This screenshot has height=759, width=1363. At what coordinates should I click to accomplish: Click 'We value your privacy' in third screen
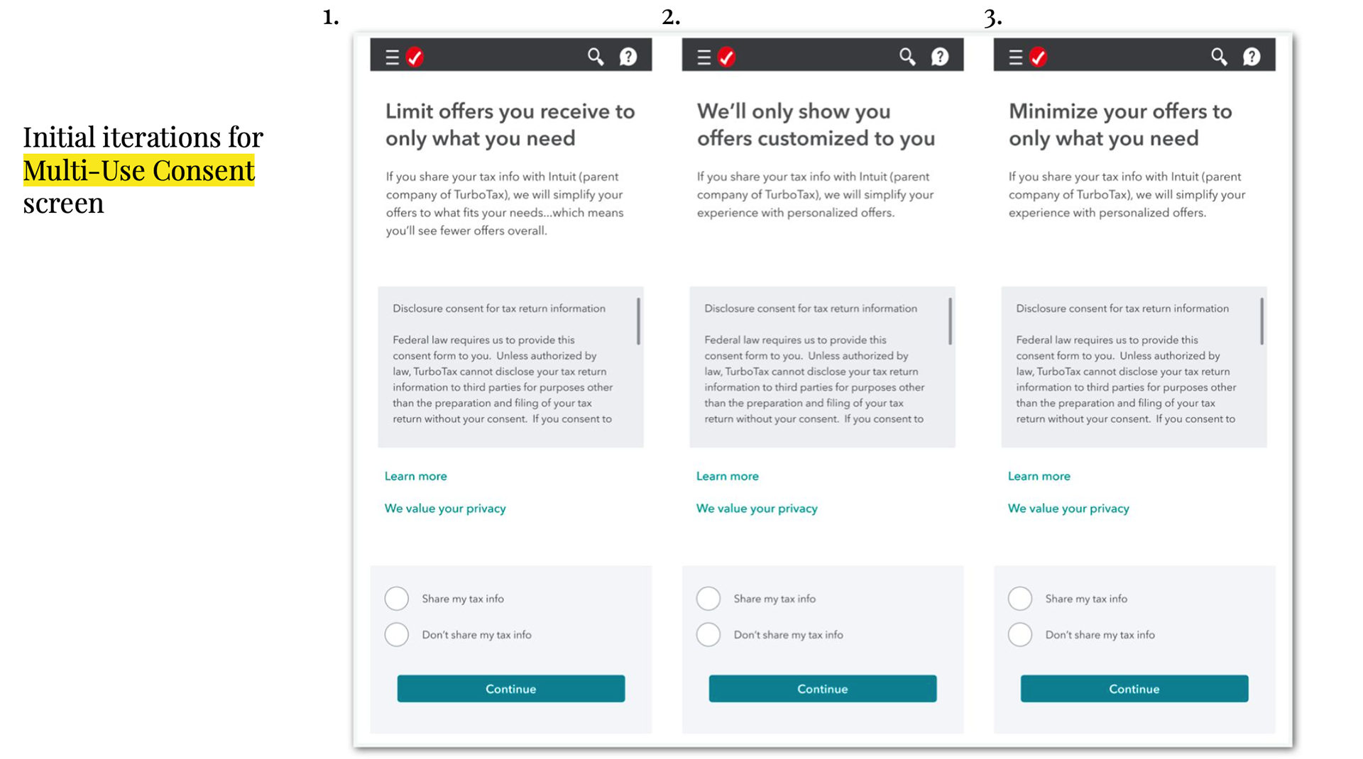tap(1068, 509)
